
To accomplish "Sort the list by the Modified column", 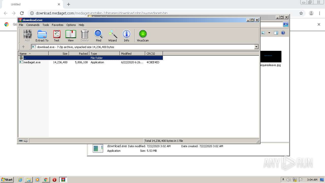I will coord(132,53).
